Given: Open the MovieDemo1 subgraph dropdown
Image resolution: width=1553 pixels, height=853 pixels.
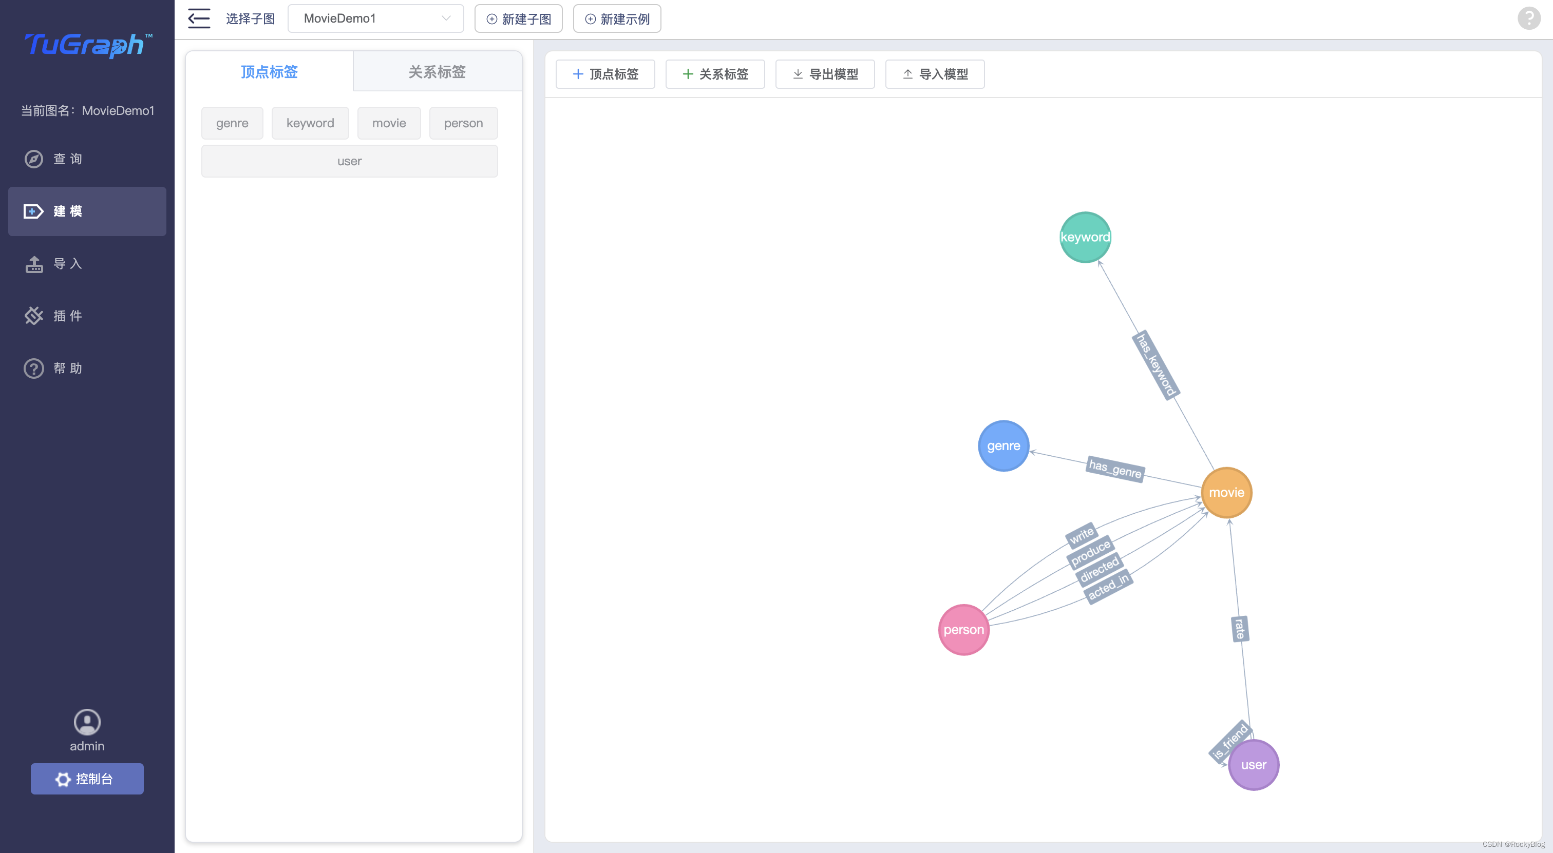Looking at the screenshot, I should point(375,18).
